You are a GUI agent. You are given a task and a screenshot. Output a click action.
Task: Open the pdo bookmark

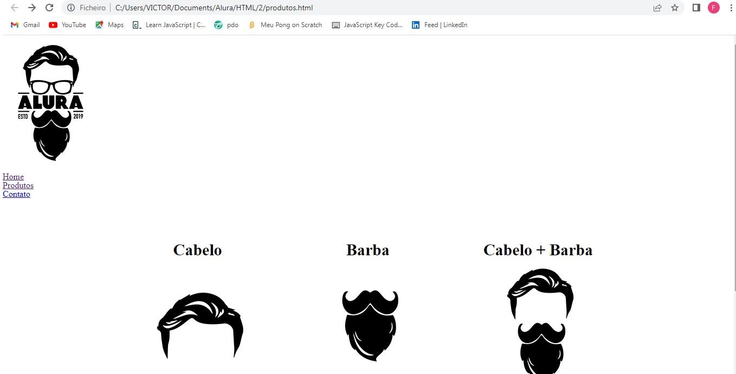click(226, 25)
